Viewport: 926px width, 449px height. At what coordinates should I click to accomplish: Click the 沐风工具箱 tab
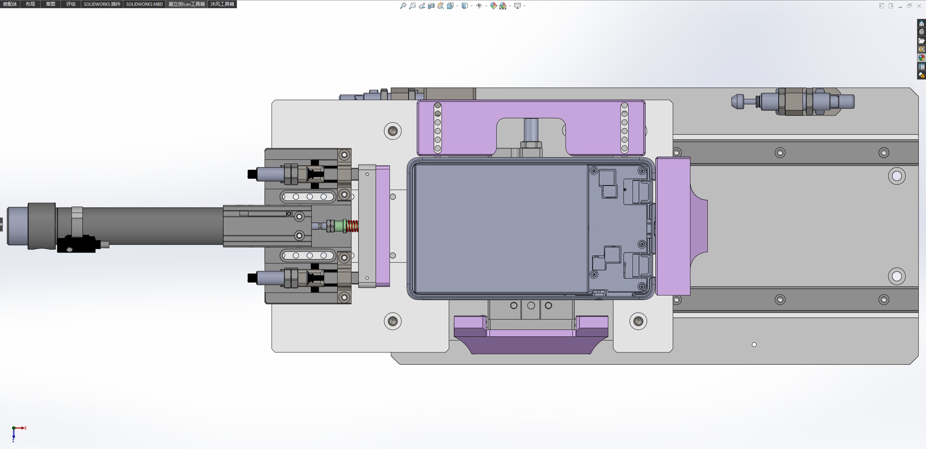click(x=222, y=4)
